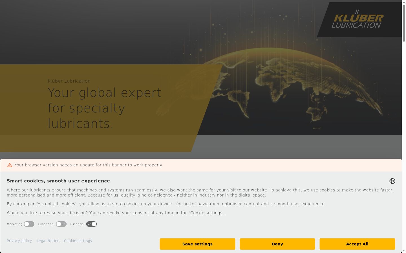The width and height of the screenshot is (406, 253).
Task: Enable the Marketing cookies toggle
Action: [29, 224]
